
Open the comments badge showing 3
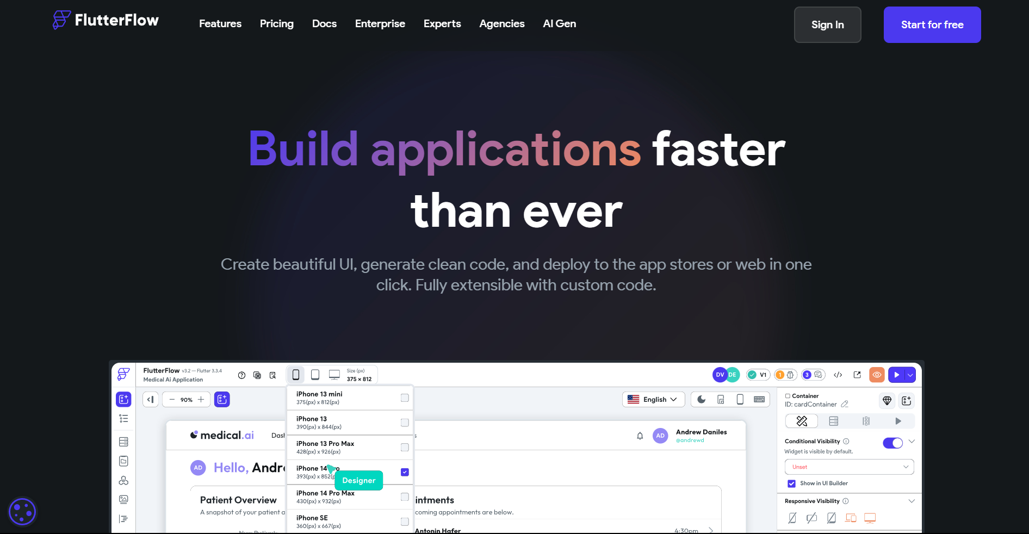813,375
